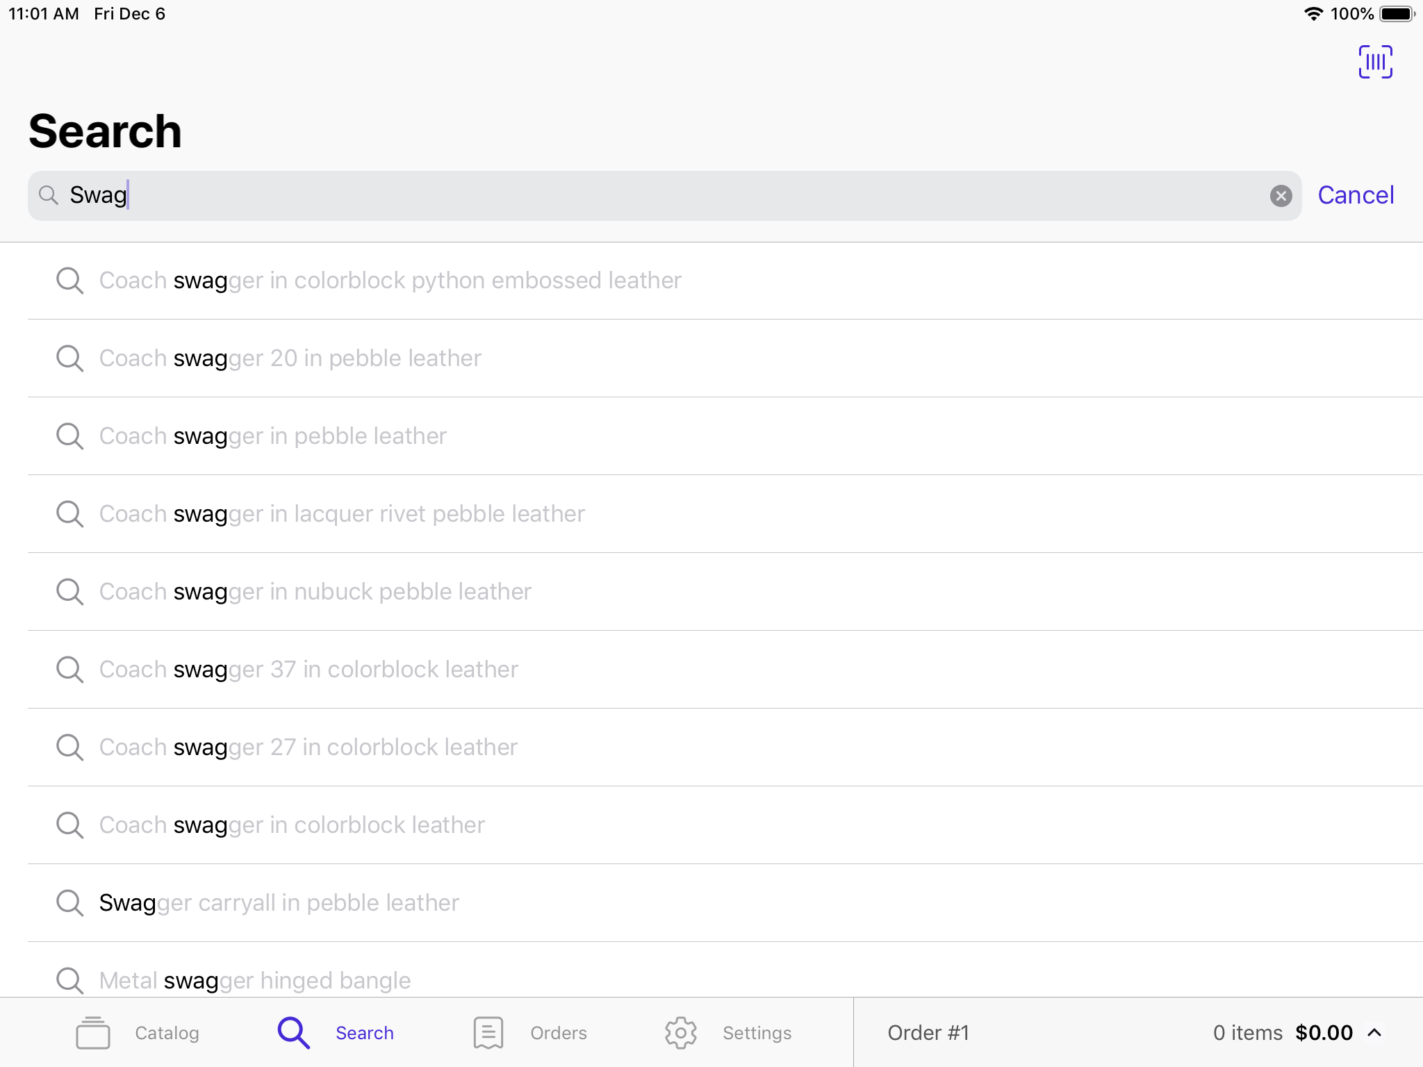The width and height of the screenshot is (1423, 1067).
Task: Open the barcode scanner icon
Action: (x=1375, y=62)
